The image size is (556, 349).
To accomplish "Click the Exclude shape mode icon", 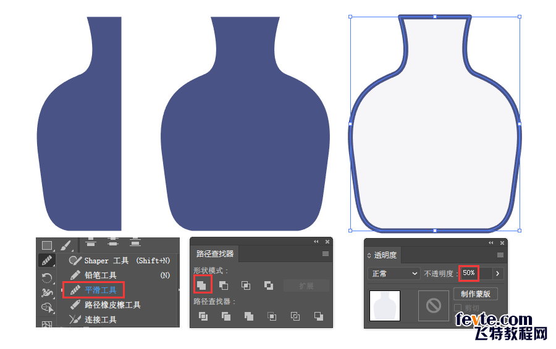I will point(269,285).
